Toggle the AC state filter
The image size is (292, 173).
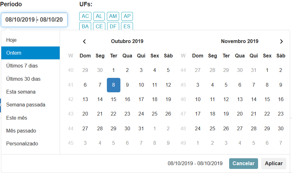point(85,16)
